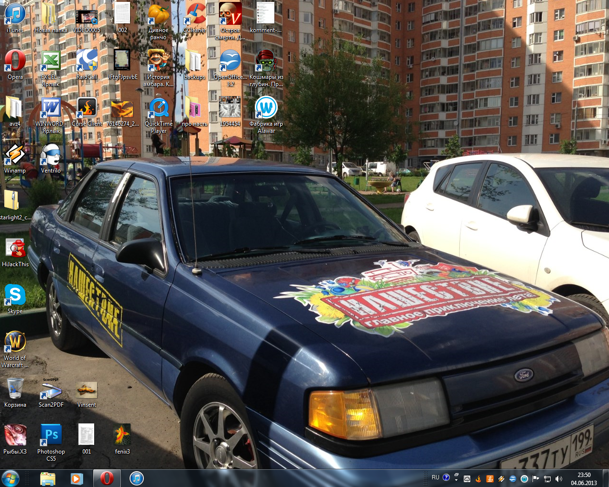
Task: Select the Curse Client shortcut
Action: tap(87, 112)
